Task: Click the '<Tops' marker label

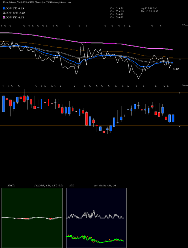Action: (185, 25)
